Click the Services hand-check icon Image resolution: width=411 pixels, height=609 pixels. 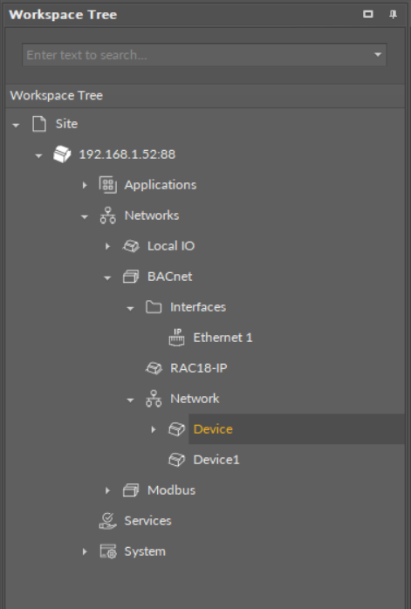point(107,521)
